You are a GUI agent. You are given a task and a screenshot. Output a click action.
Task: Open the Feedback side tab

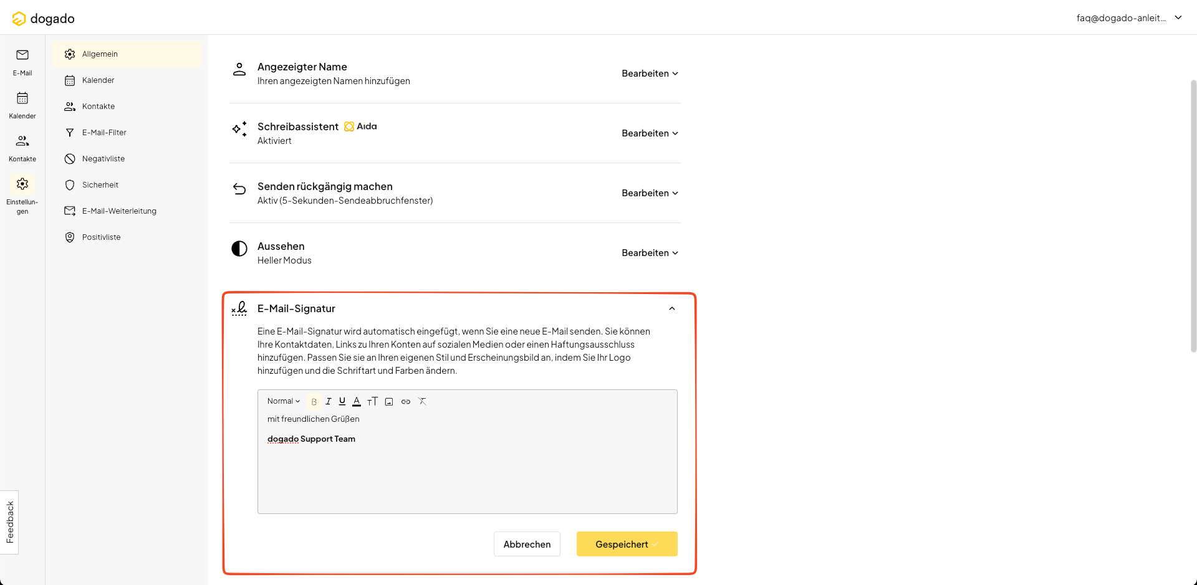[x=9, y=522]
